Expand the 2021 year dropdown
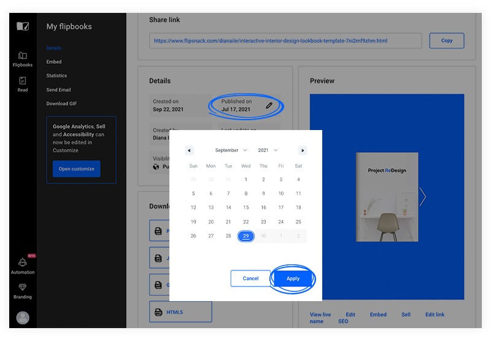Image resolution: width=491 pixels, height=341 pixels. (x=268, y=150)
